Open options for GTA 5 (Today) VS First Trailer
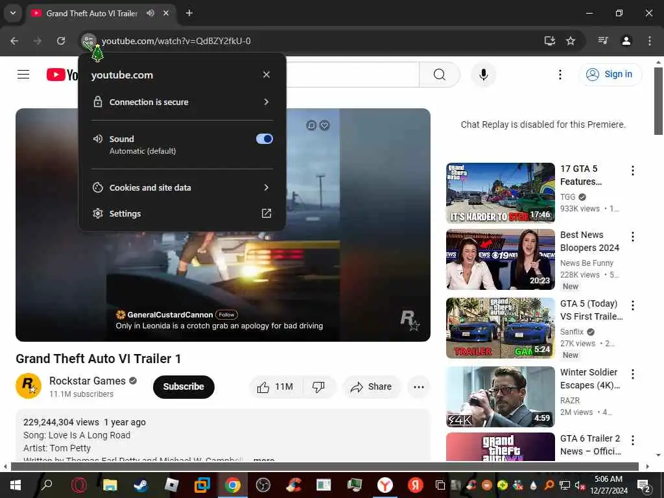This screenshot has width=664, height=498. [633, 305]
